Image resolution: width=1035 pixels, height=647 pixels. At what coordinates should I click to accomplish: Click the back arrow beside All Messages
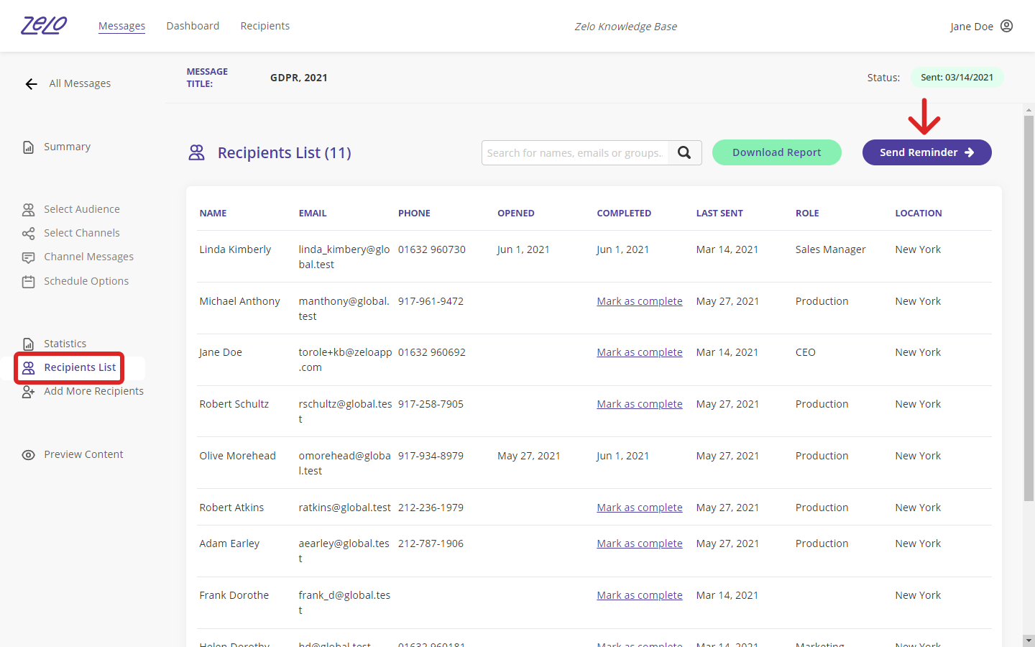pos(31,84)
